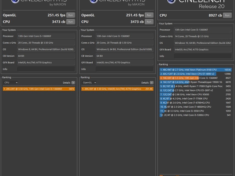Run CPU test in R15 window with CPU ranking
The width and height of the screenshot is (235, 176).
pos(70,22)
